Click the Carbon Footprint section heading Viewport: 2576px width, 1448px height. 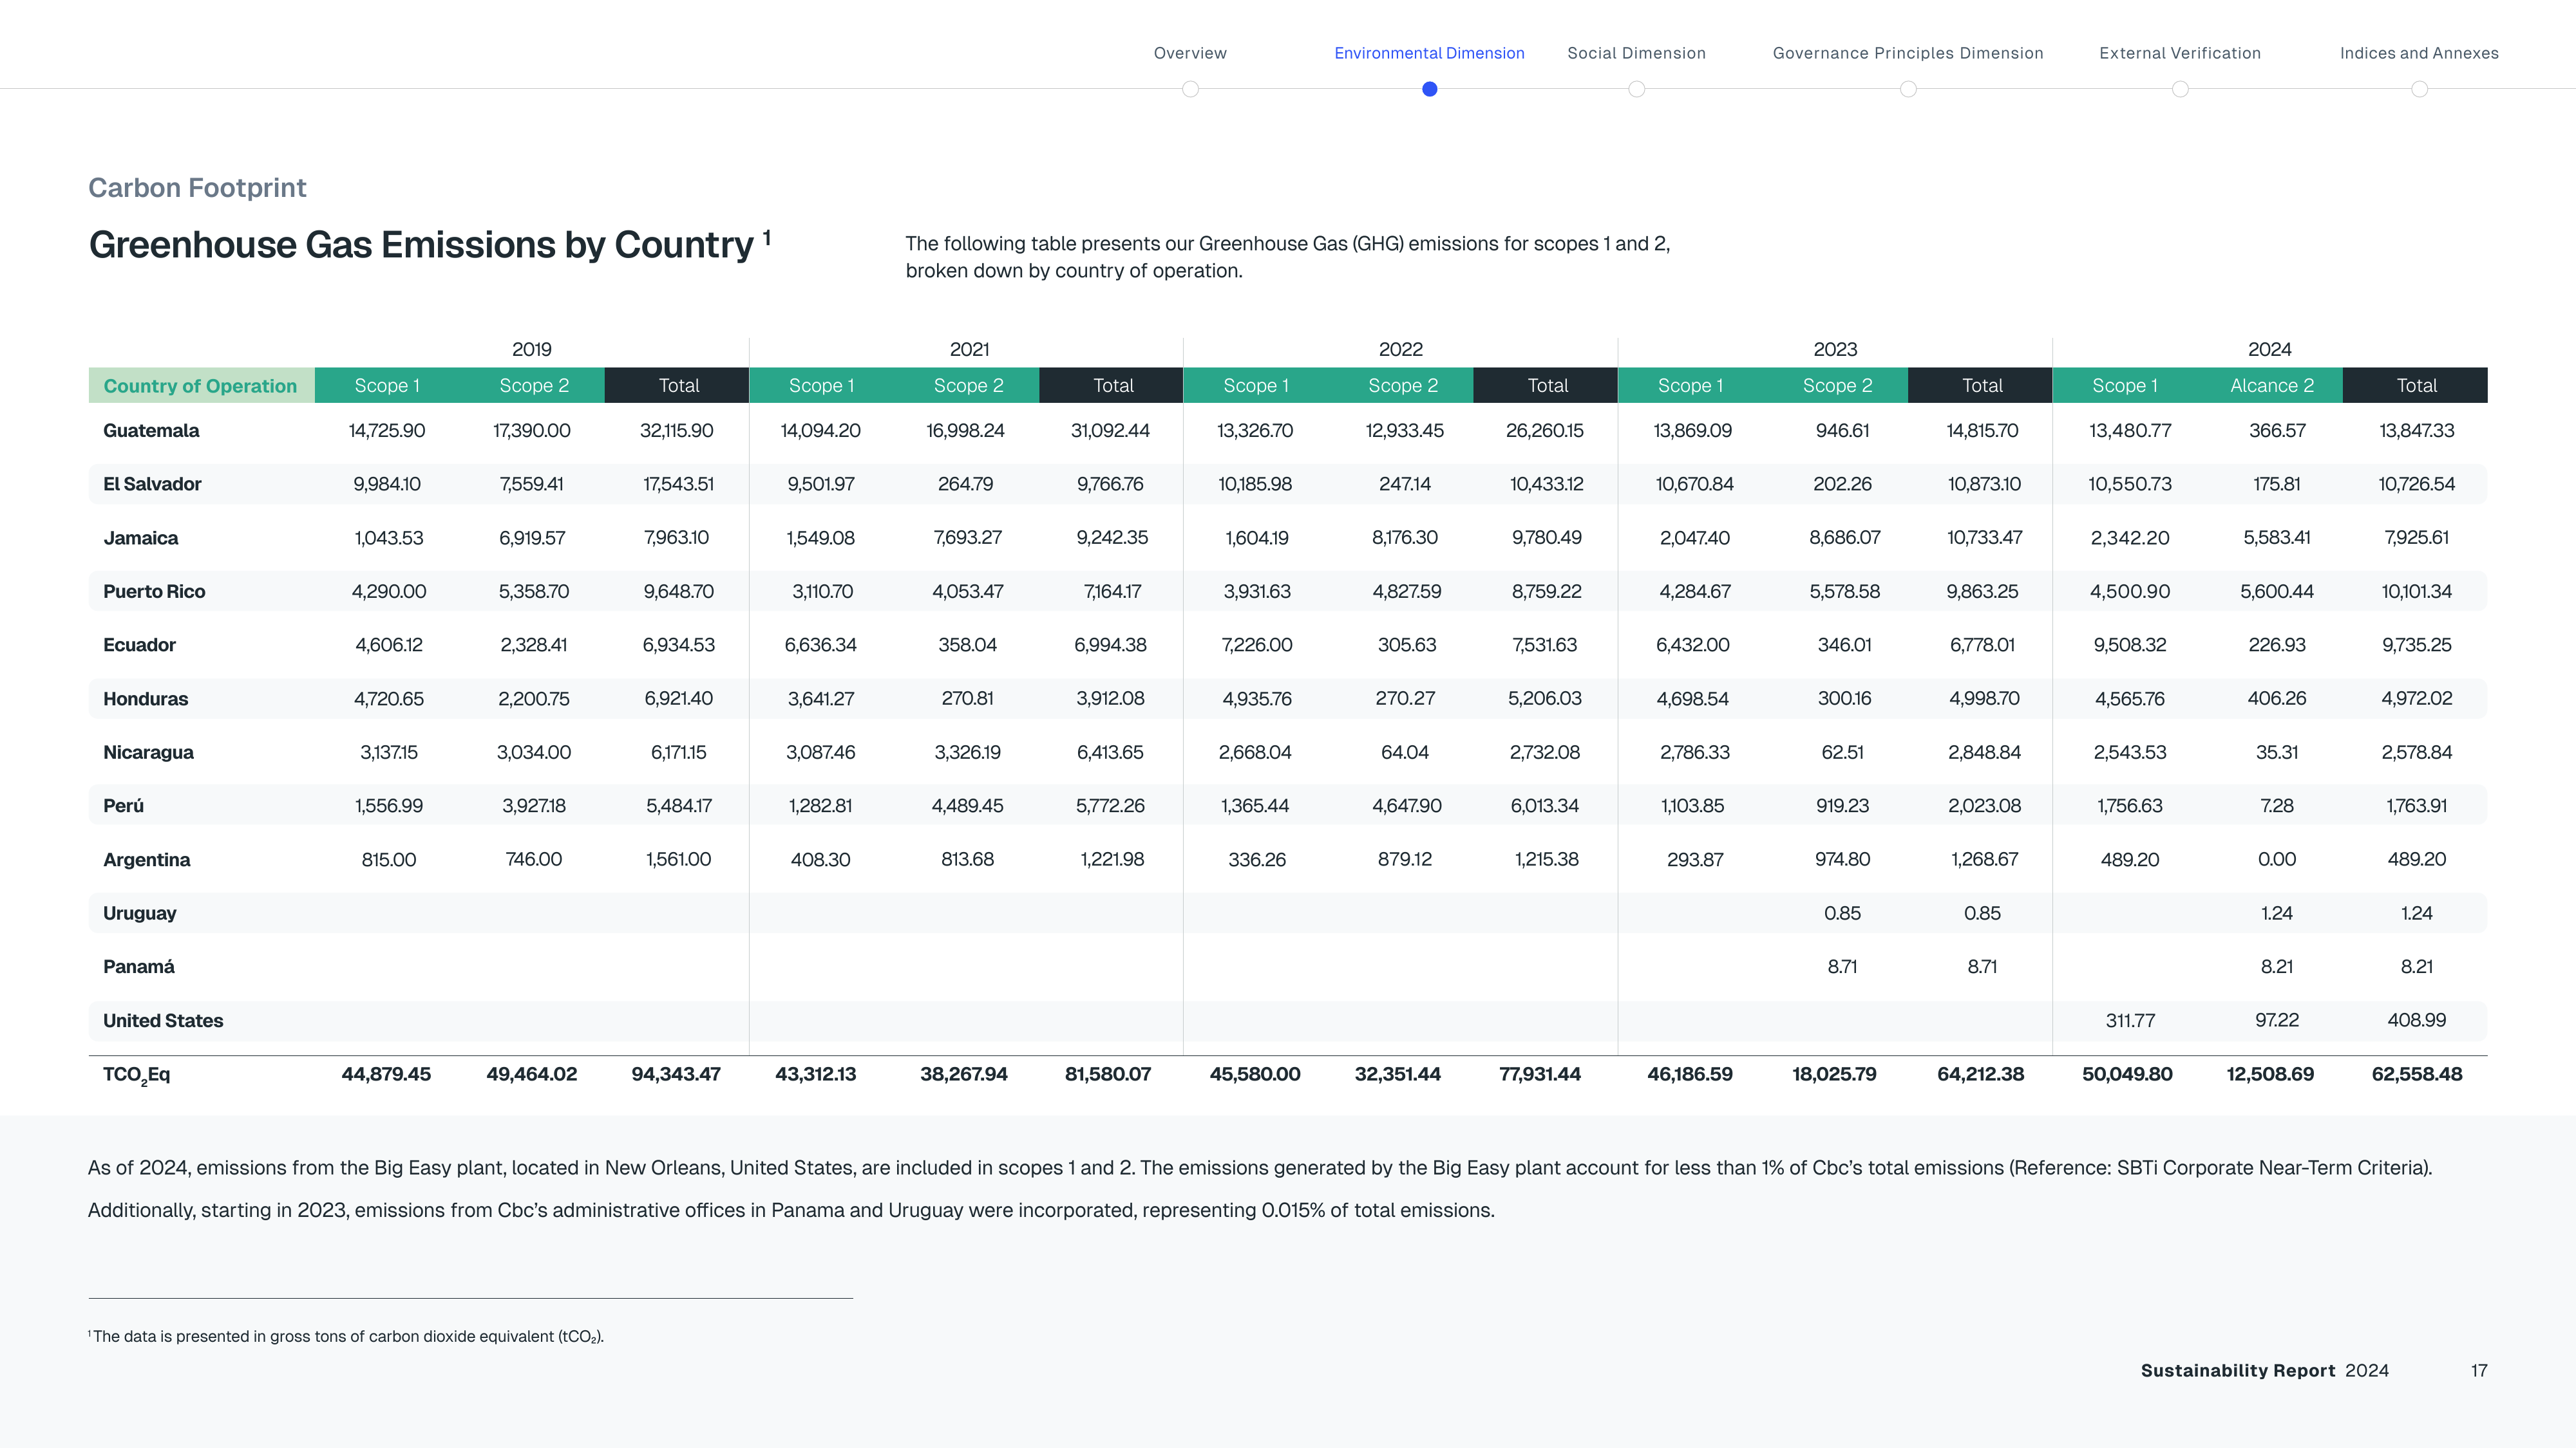click(x=197, y=188)
